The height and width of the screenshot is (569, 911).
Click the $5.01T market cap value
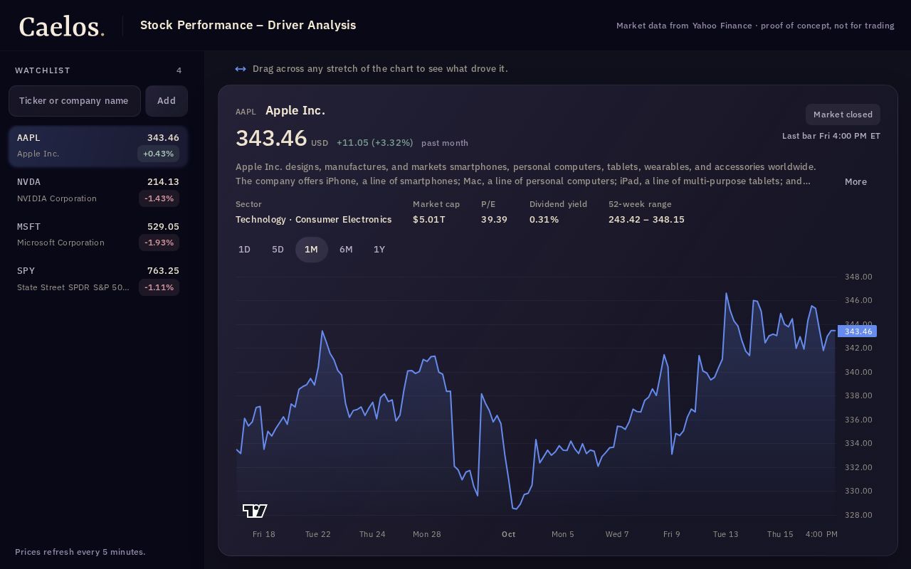coord(429,219)
